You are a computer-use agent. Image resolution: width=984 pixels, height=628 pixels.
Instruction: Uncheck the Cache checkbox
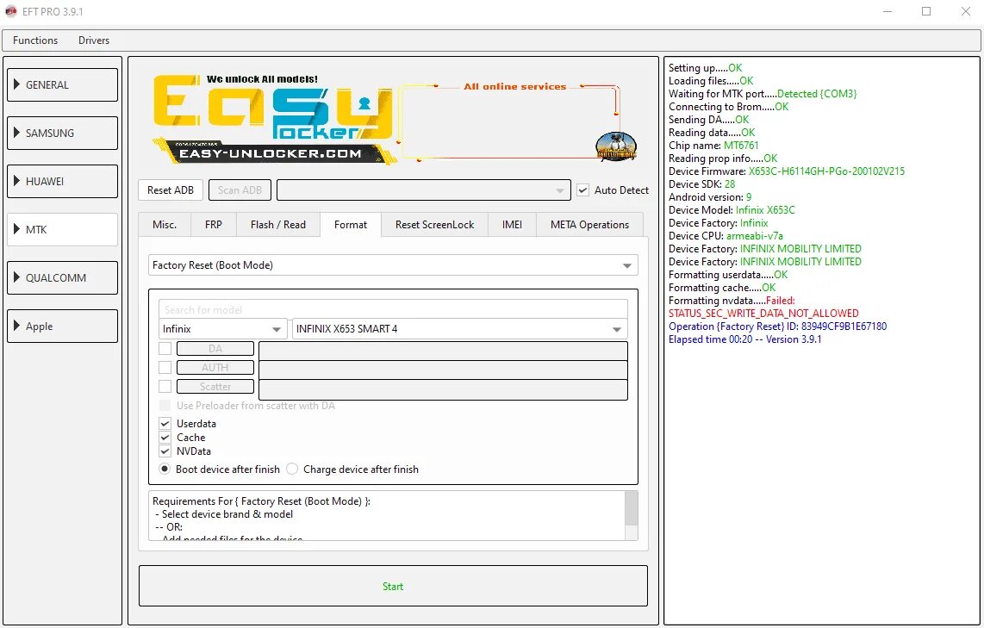pyautogui.click(x=165, y=438)
